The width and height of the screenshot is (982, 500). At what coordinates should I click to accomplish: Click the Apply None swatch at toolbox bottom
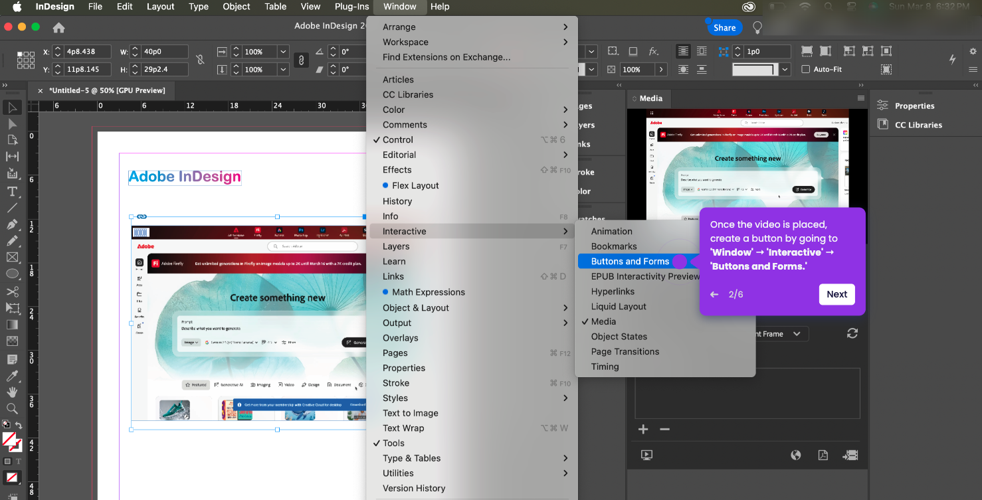[12, 477]
